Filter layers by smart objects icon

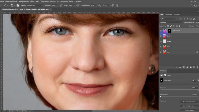click(x=194, y=19)
